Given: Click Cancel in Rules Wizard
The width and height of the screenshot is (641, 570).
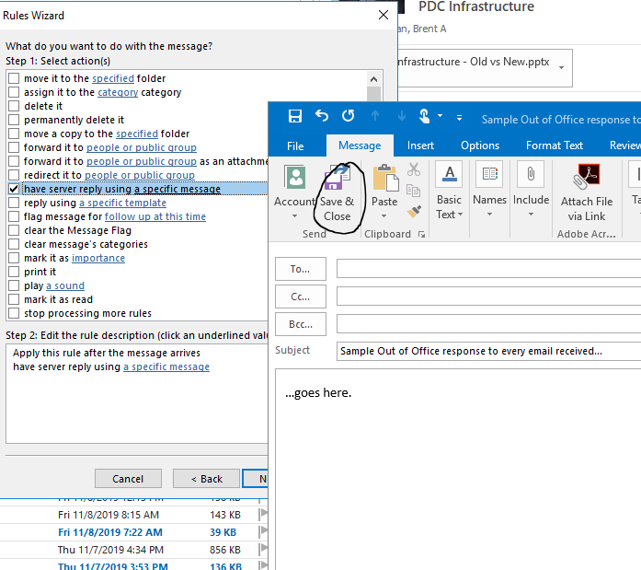Looking at the screenshot, I should coord(128,478).
